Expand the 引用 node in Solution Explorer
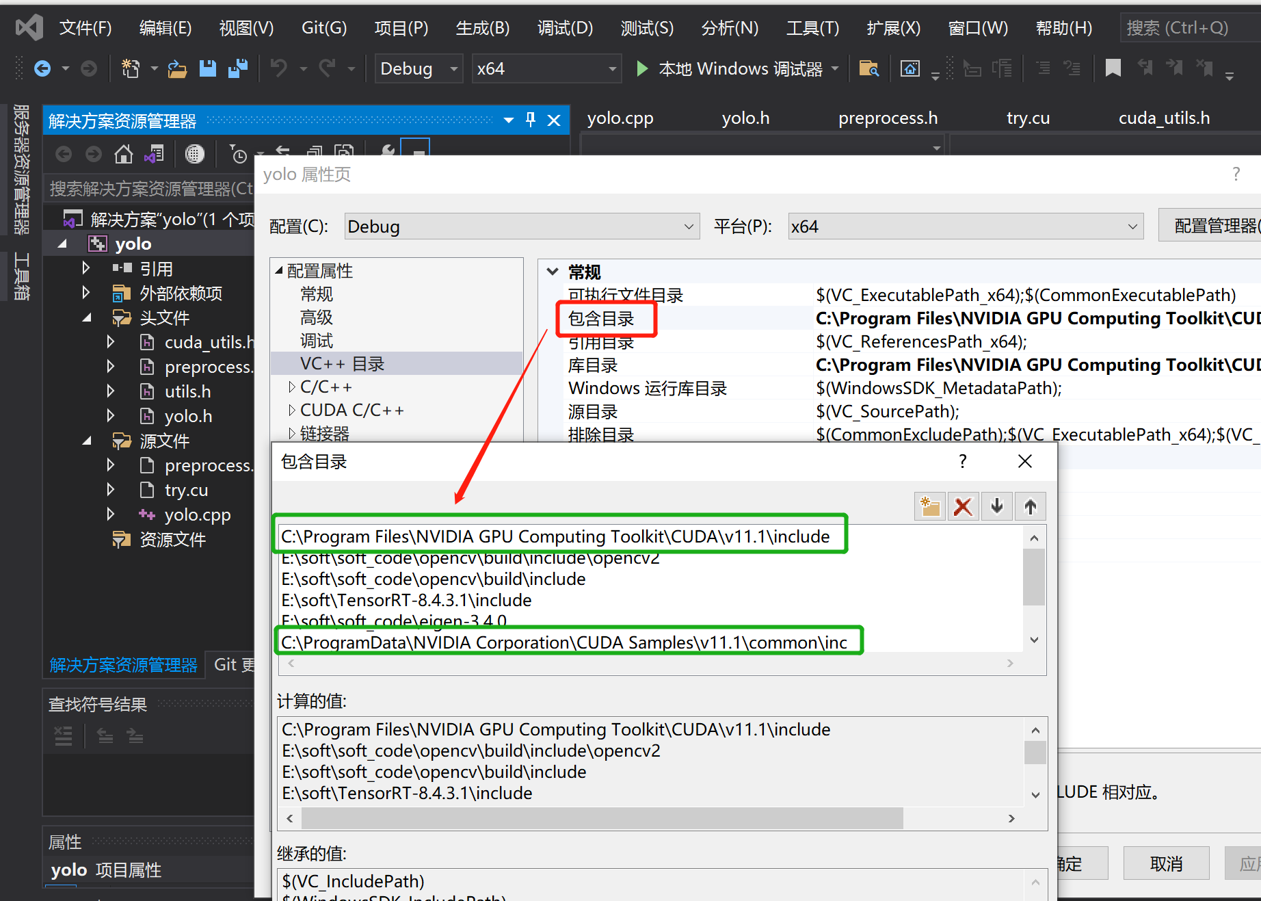Viewport: 1261px width, 901px height. click(x=85, y=267)
